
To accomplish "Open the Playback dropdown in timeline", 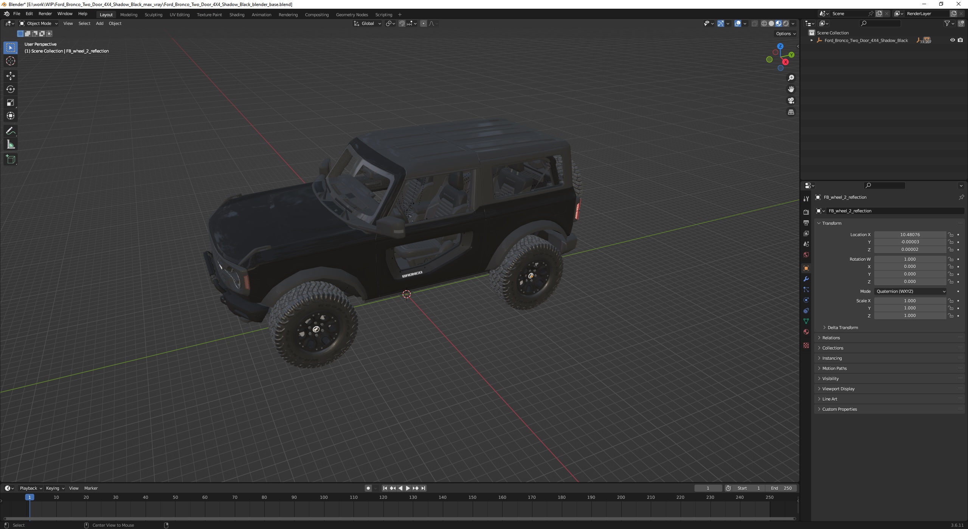I will [31, 488].
